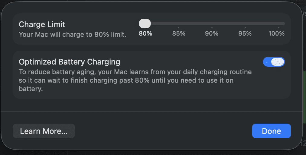Click empty footer space between Learn More and Done
Screen dimensions: 306x155
coord(163,131)
